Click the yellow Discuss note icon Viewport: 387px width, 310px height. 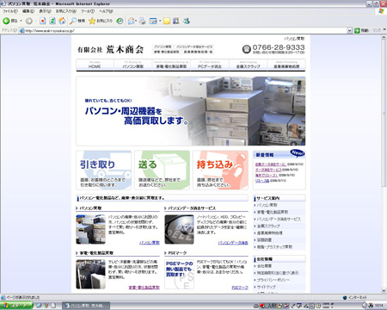(x=167, y=21)
